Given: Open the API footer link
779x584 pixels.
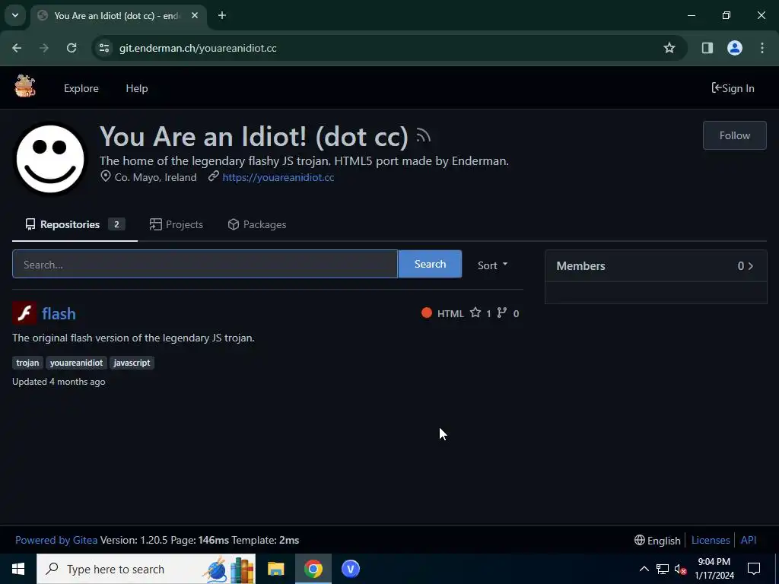Looking at the screenshot, I should tap(749, 540).
